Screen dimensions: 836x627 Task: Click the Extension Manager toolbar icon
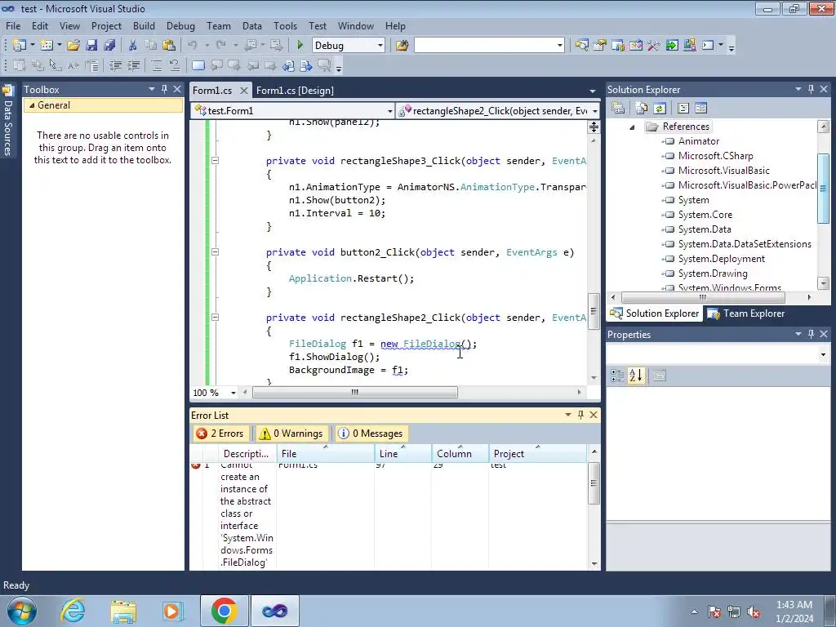[x=689, y=46]
